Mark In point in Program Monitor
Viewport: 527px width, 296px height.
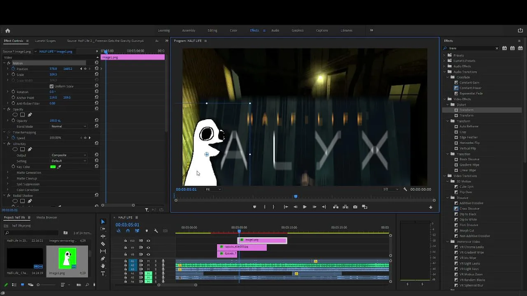click(264, 207)
